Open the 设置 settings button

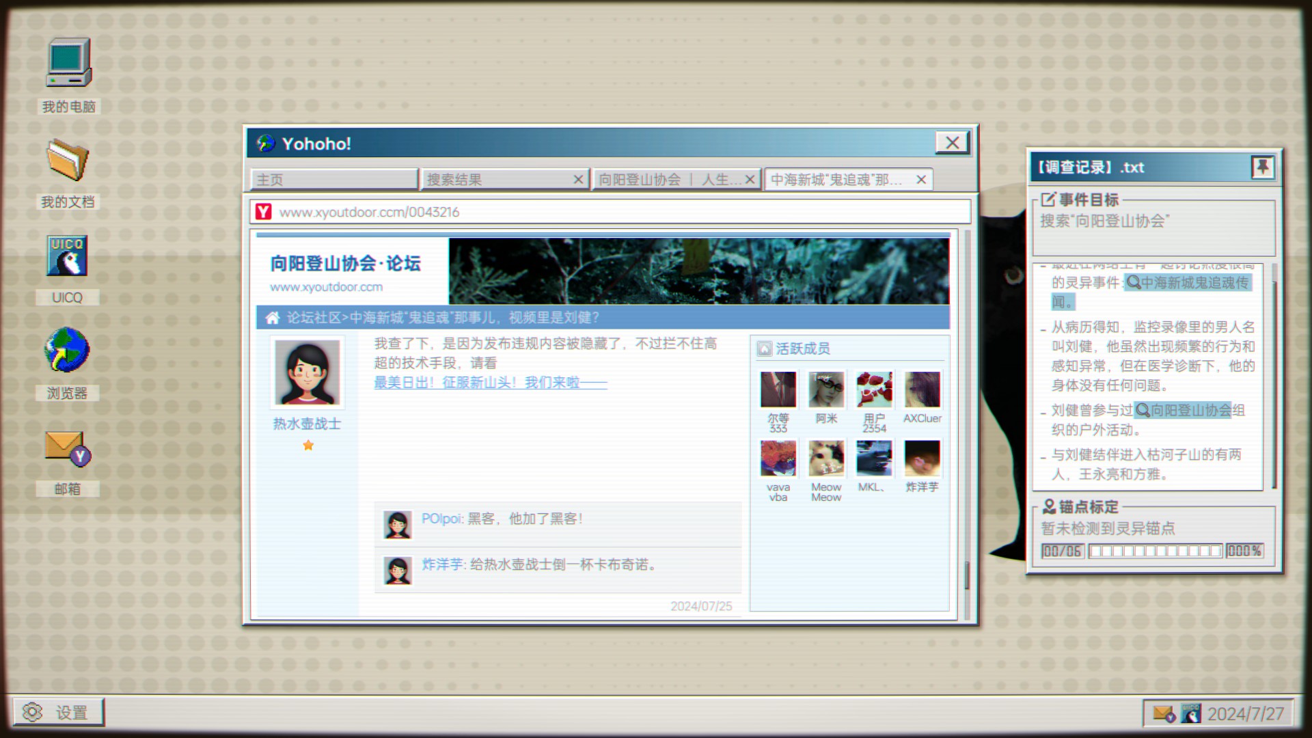click(x=59, y=712)
